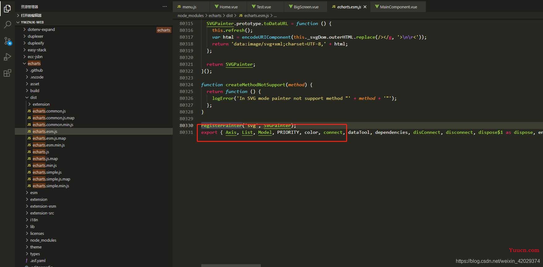
Task: Open the Search view icon
Action: [7, 25]
